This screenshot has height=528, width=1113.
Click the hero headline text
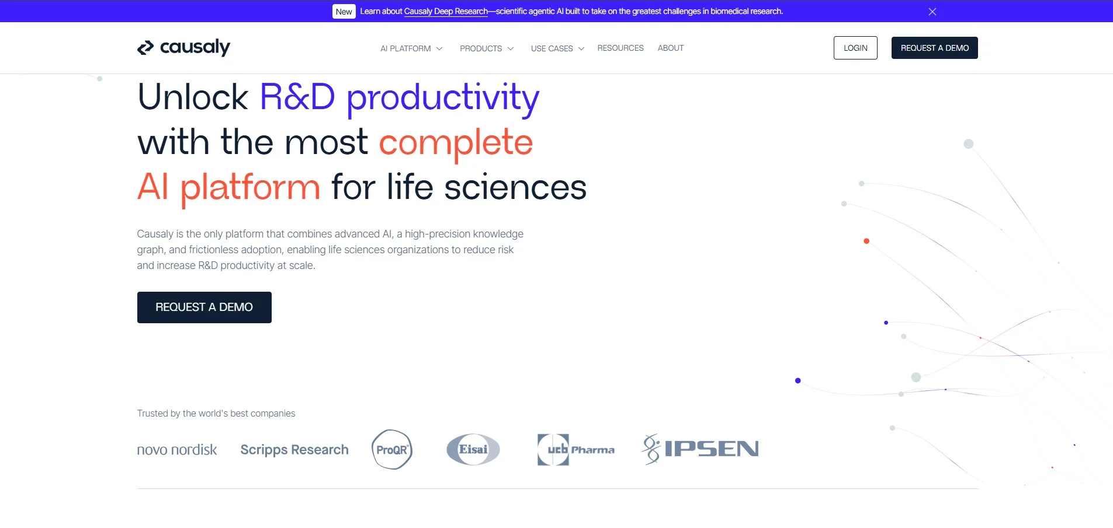361,142
